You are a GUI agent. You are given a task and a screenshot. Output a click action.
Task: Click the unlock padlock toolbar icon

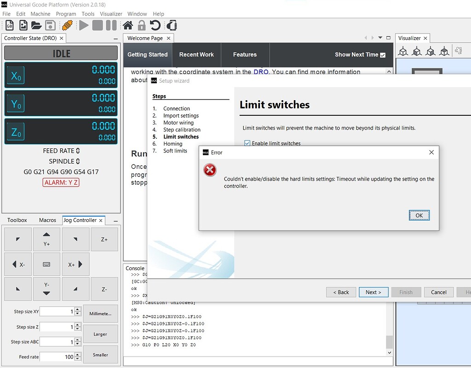142,25
